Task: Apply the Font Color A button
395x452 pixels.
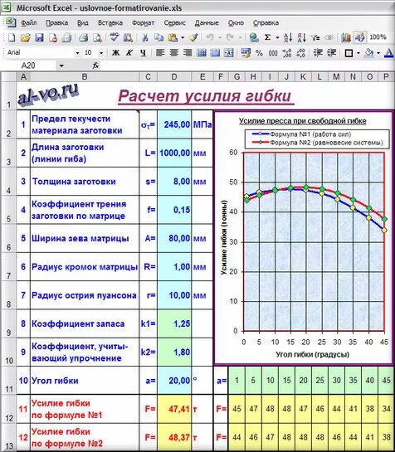Action: click(x=389, y=53)
